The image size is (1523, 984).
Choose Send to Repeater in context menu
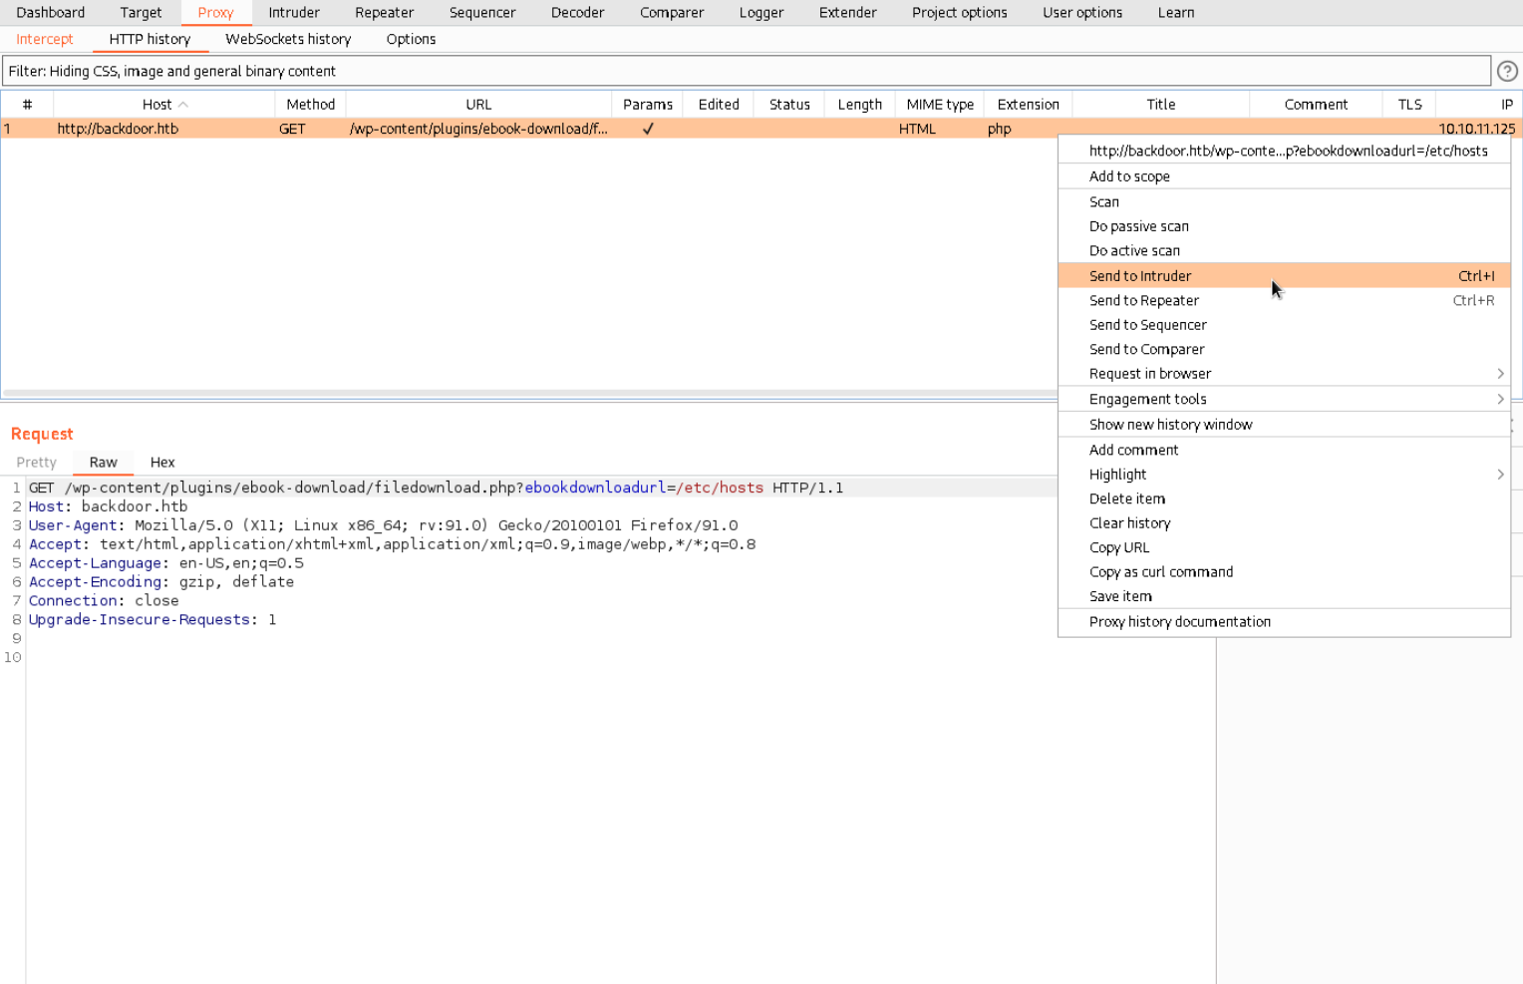click(1284, 300)
